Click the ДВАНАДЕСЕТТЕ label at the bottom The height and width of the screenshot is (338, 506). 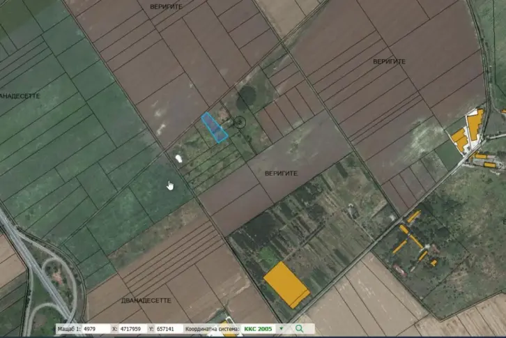pyautogui.click(x=146, y=300)
